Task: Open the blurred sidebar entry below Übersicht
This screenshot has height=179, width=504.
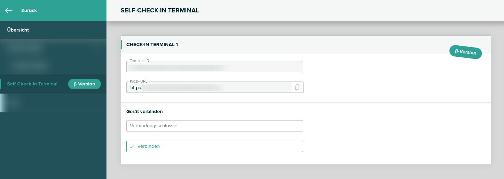Action: point(25,47)
